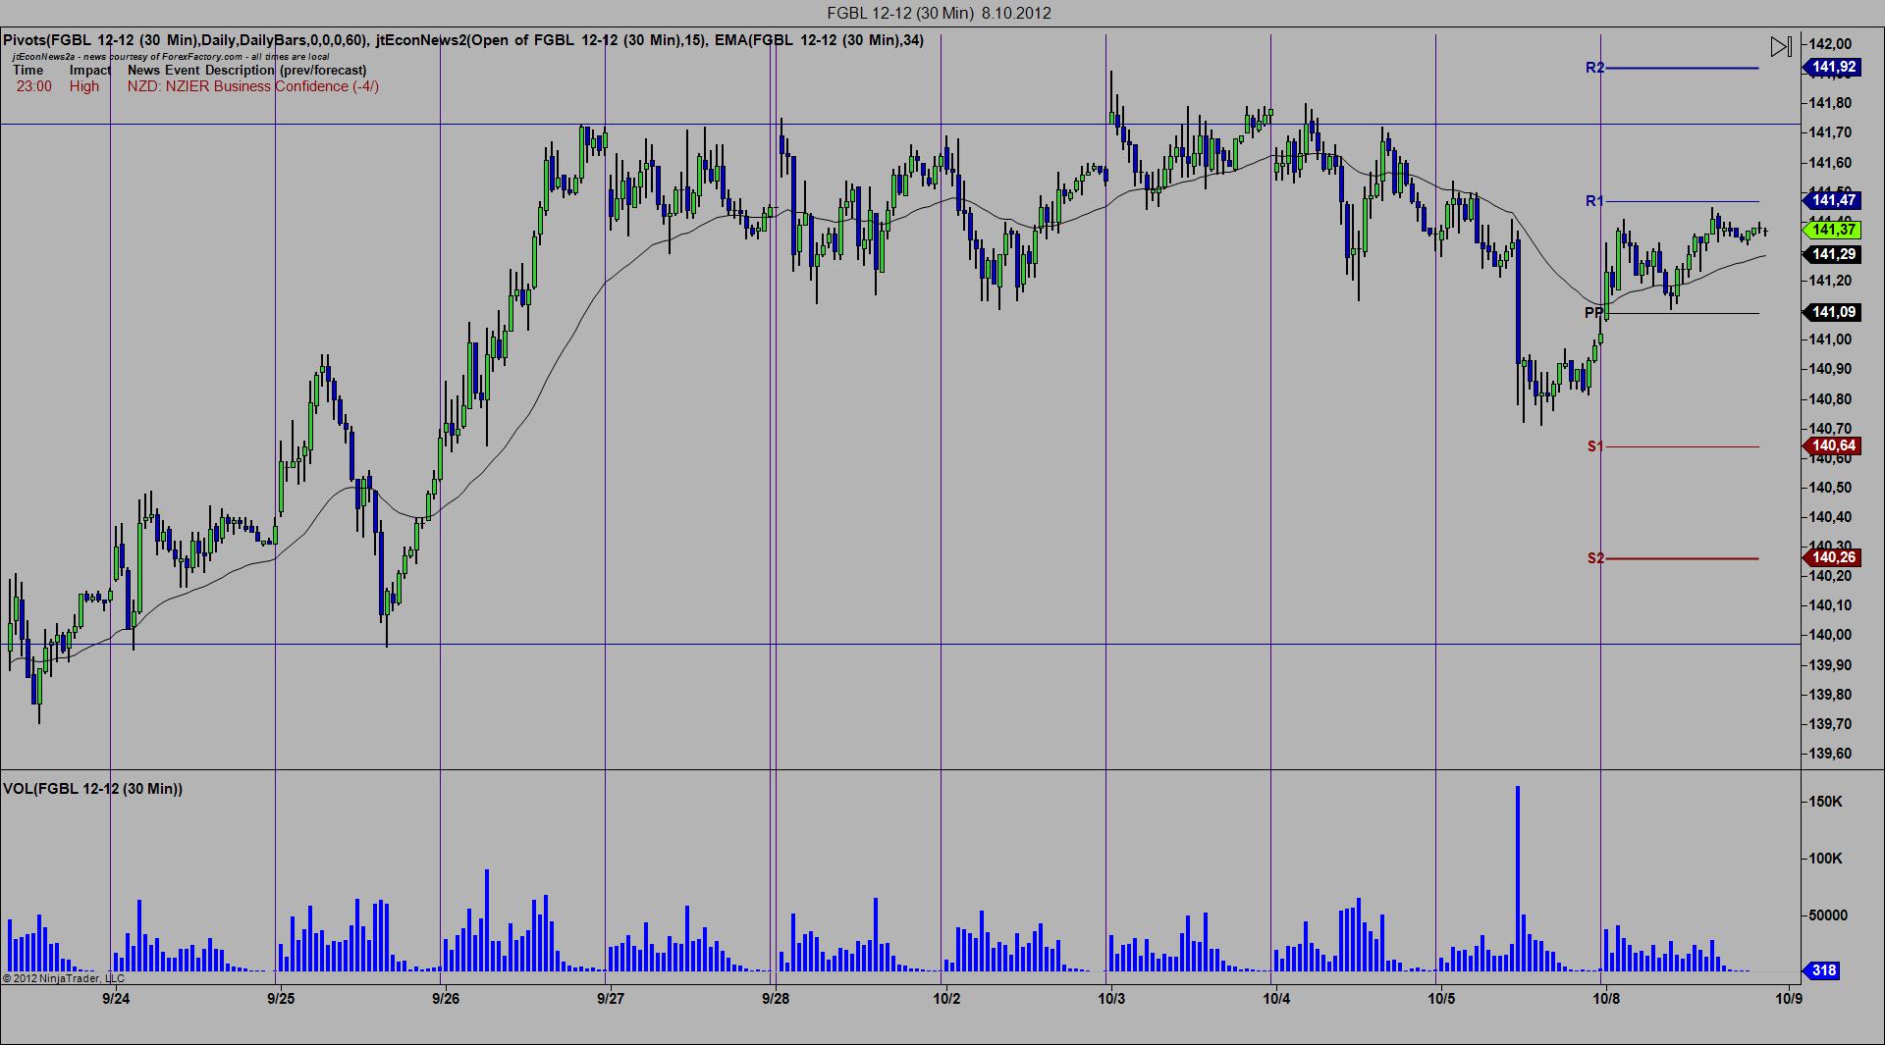The height and width of the screenshot is (1045, 1885).
Task: Click the 'High' impact value
Action: point(84,86)
